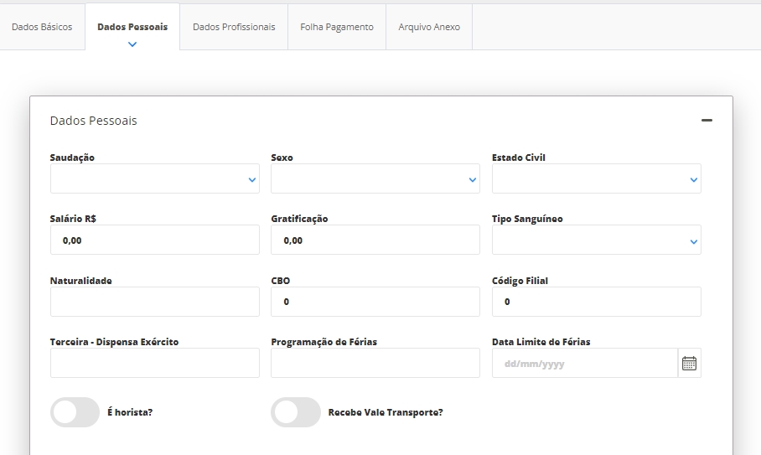This screenshot has height=455, width=761.
Task: Click the Terceira - Dispensa Exército field
Action: point(155,364)
